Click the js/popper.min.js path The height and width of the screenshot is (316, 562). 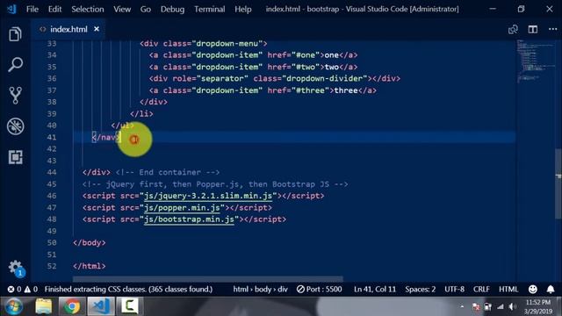click(x=182, y=208)
